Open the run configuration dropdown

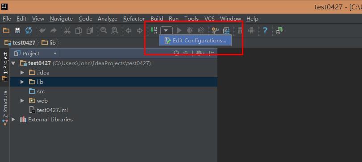166,30
